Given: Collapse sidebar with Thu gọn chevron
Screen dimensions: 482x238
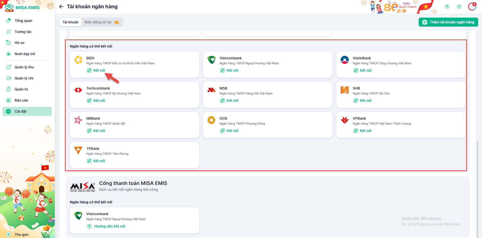Looking at the screenshot, I should click(x=9, y=234).
